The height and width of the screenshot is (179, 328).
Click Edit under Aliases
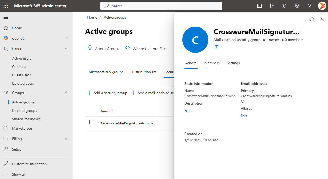tap(244, 116)
